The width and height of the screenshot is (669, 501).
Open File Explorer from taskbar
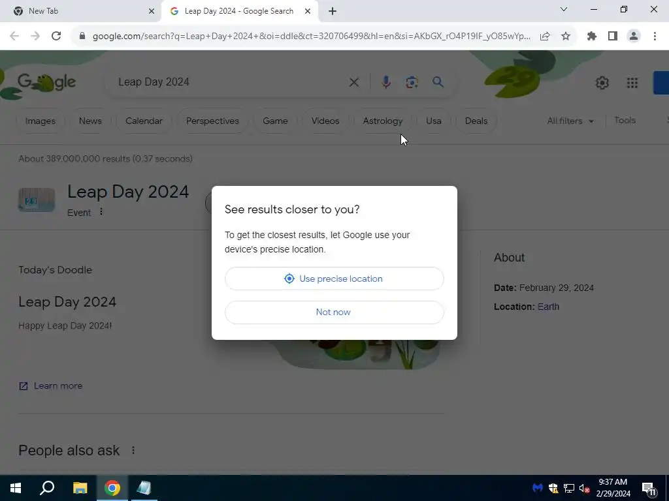coord(80,488)
